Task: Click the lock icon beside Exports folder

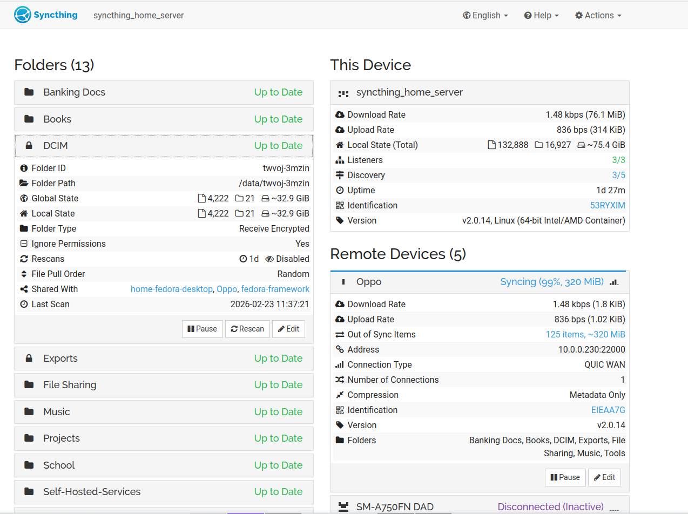Action: (x=29, y=359)
